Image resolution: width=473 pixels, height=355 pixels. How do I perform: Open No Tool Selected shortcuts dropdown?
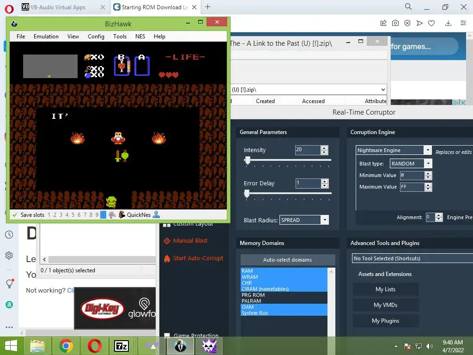(x=412, y=258)
